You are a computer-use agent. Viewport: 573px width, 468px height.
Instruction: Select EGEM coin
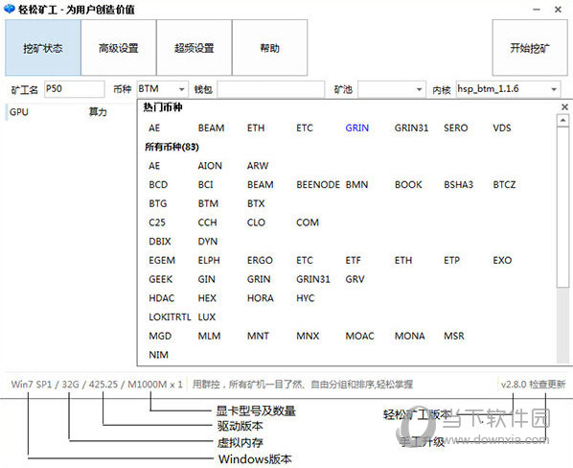pyautogui.click(x=162, y=260)
